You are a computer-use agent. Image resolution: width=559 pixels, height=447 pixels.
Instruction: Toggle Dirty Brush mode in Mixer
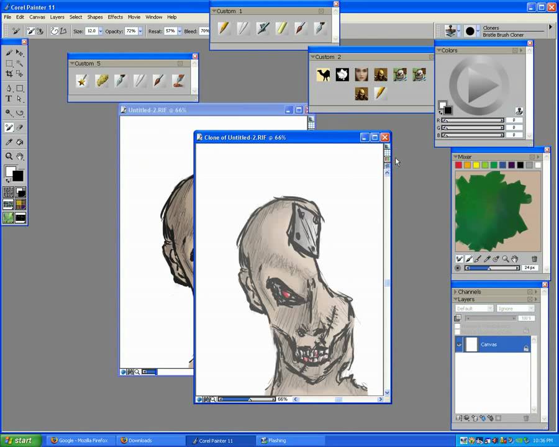tap(460, 259)
